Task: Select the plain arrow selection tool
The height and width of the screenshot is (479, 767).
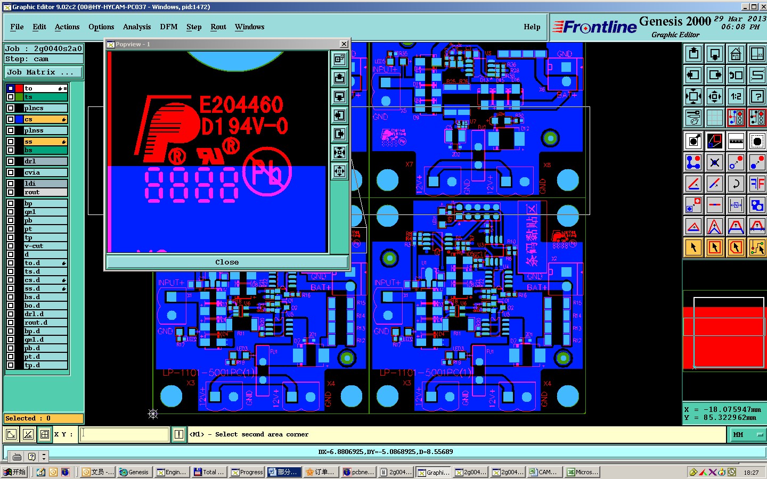Action: point(693,247)
